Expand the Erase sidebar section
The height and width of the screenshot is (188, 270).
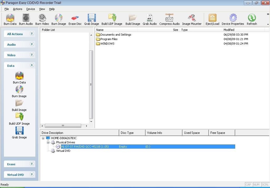[x=32, y=164]
